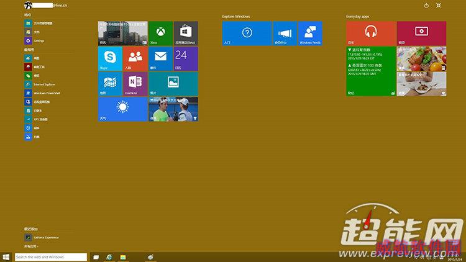The height and width of the screenshot is (262, 466).
Task: Open the Calendar tile showing 24
Action: [186, 58]
